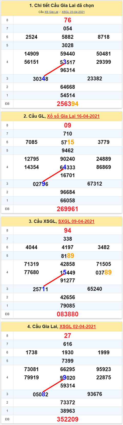
Task: Open the XSGL 23-04-2021 link
Action: [73, 12]
